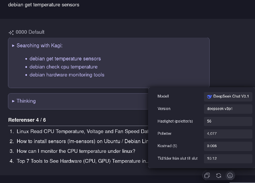Open reference 4, Top 7 Tools article
This screenshot has height=183, width=255.
click(x=82, y=161)
